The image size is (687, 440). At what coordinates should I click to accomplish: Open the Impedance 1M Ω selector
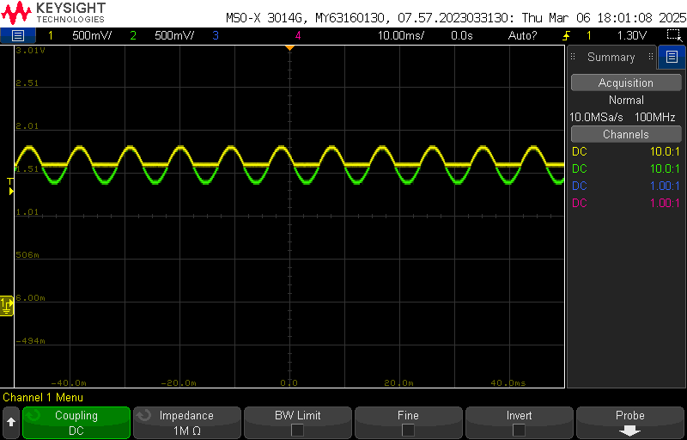click(x=186, y=423)
